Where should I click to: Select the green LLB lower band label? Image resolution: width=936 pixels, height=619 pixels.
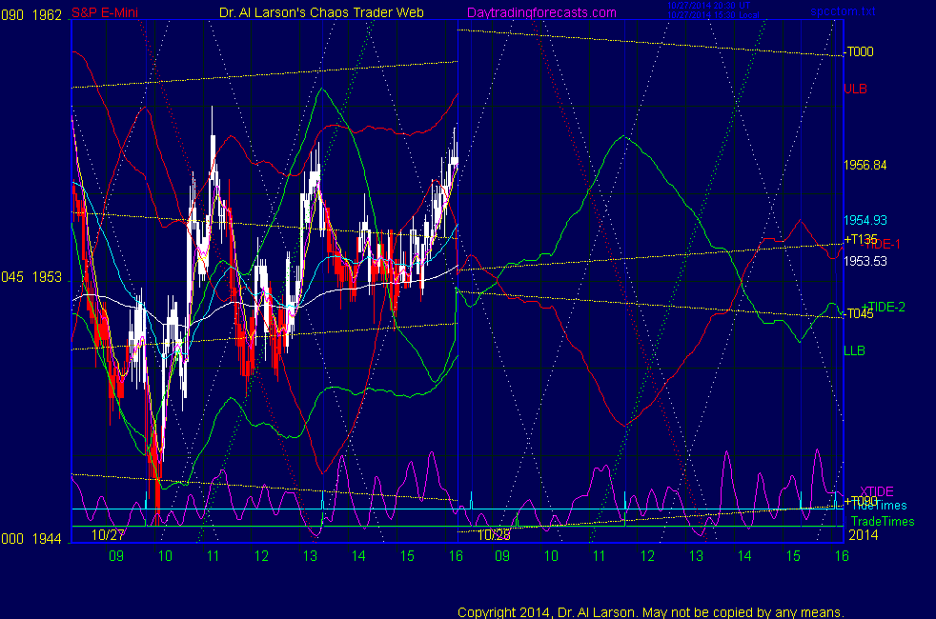pyautogui.click(x=854, y=350)
